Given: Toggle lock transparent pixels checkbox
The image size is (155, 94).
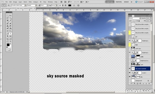Looking at the screenshot, I should coord(133,21).
